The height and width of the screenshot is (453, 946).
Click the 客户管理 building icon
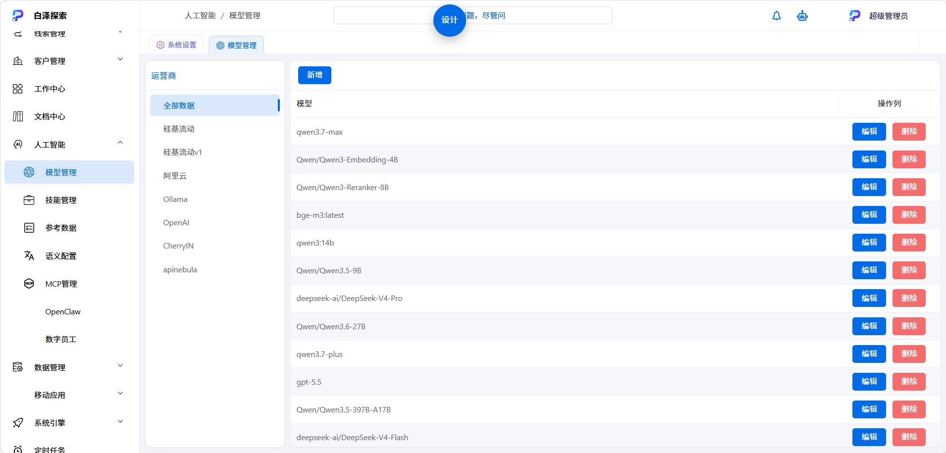click(x=18, y=61)
